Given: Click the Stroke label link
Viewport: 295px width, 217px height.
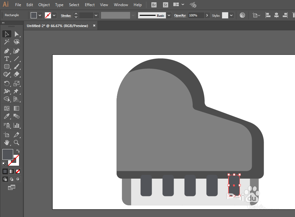Looking at the screenshot, I should point(66,15).
